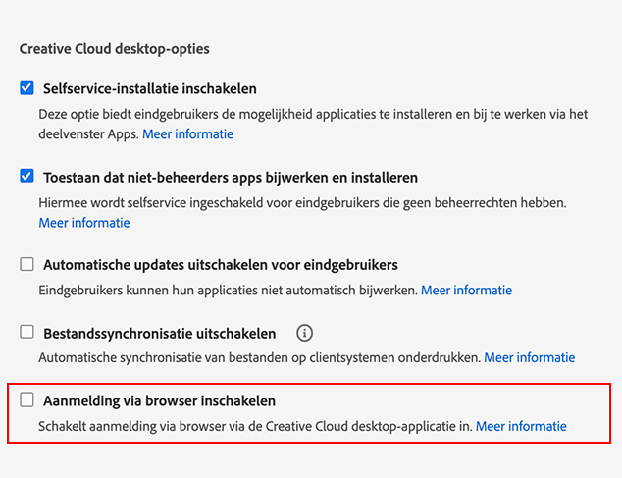The width and height of the screenshot is (622, 478).
Task: Visit Meer informatie link for browser-aanmelding
Action: coord(521,426)
